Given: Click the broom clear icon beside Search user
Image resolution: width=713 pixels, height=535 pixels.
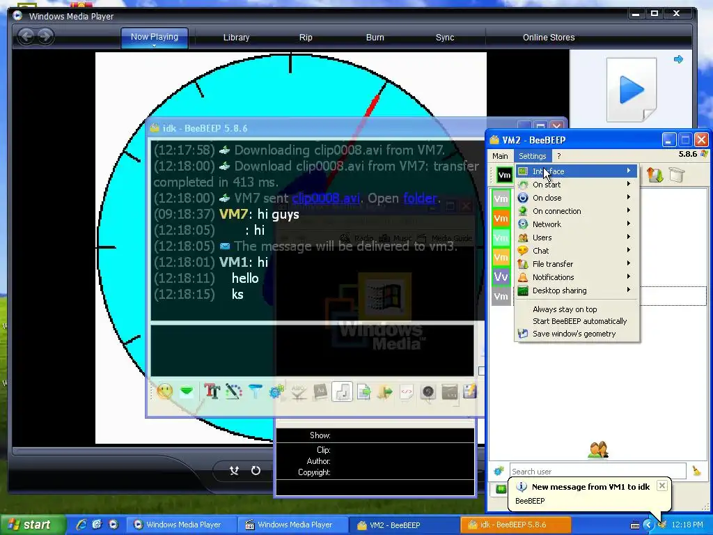Looking at the screenshot, I should click(696, 471).
